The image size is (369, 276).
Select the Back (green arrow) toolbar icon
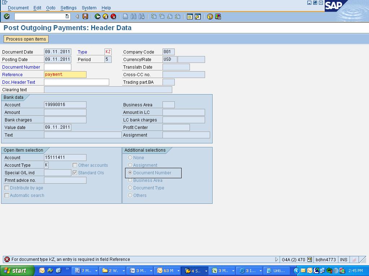(97, 17)
